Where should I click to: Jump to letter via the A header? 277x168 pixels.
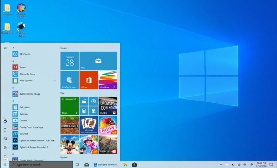point(13,61)
